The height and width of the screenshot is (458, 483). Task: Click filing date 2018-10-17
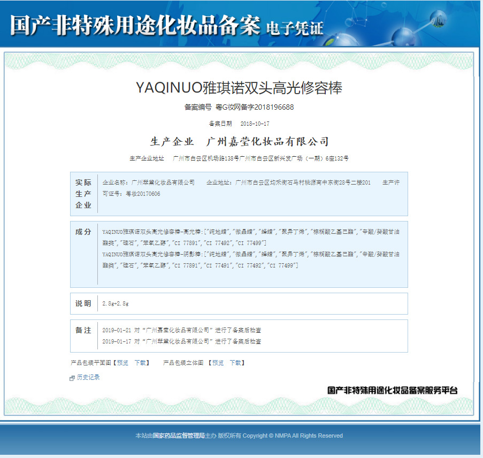[x=255, y=124]
